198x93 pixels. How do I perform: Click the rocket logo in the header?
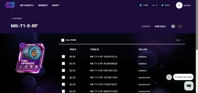10,5
